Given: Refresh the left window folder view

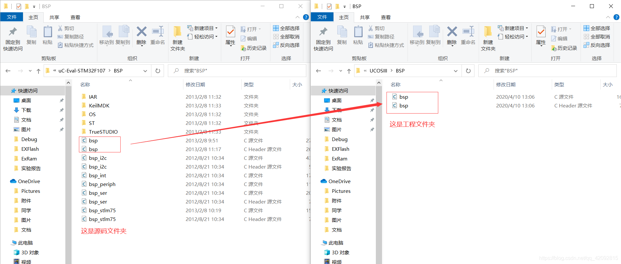Looking at the screenshot, I should (x=158, y=71).
